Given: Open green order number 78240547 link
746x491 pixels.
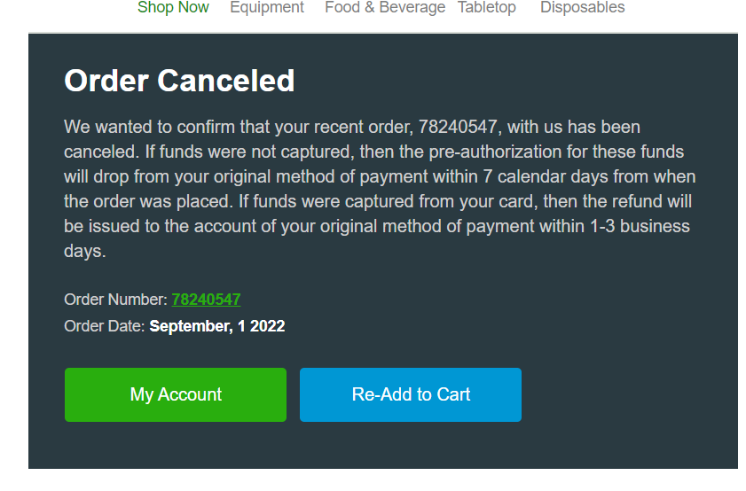Looking at the screenshot, I should coord(206,300).
